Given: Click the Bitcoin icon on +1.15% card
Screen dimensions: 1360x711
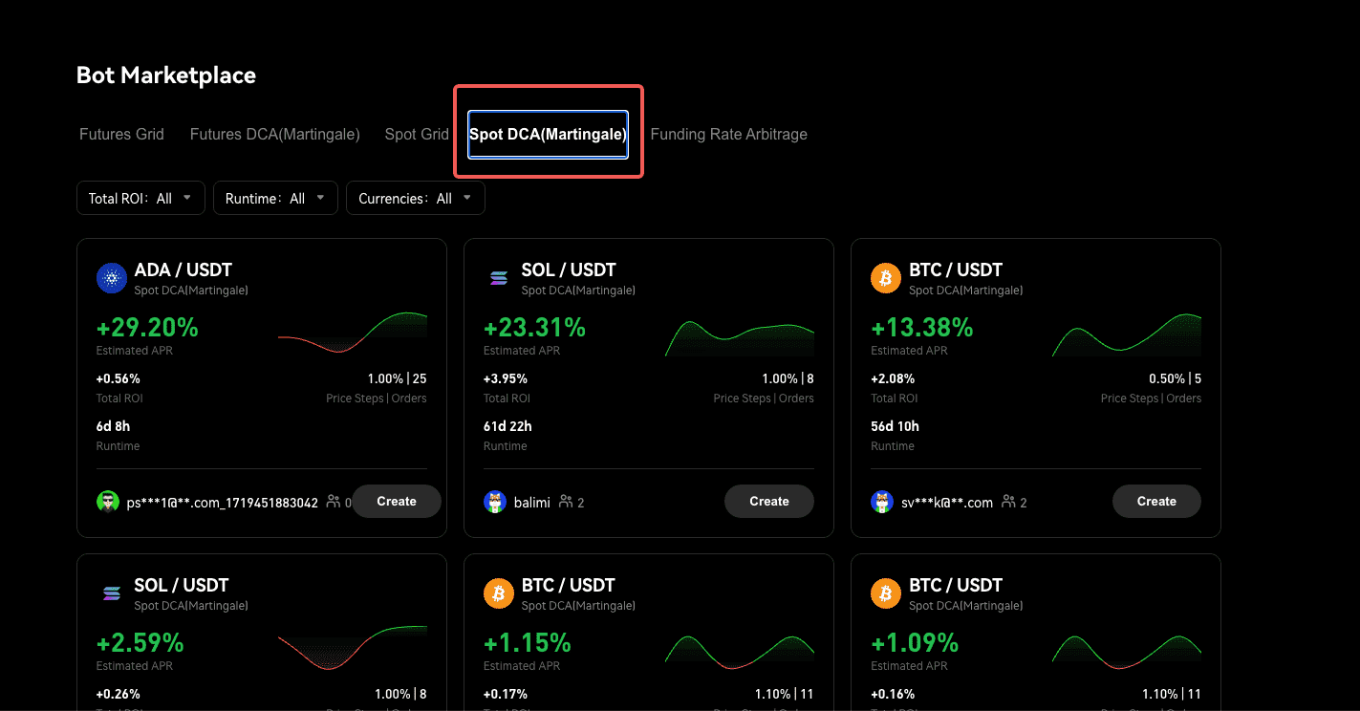Looking at the screenshot, I should pyautogui.click(x=499, y=594).
